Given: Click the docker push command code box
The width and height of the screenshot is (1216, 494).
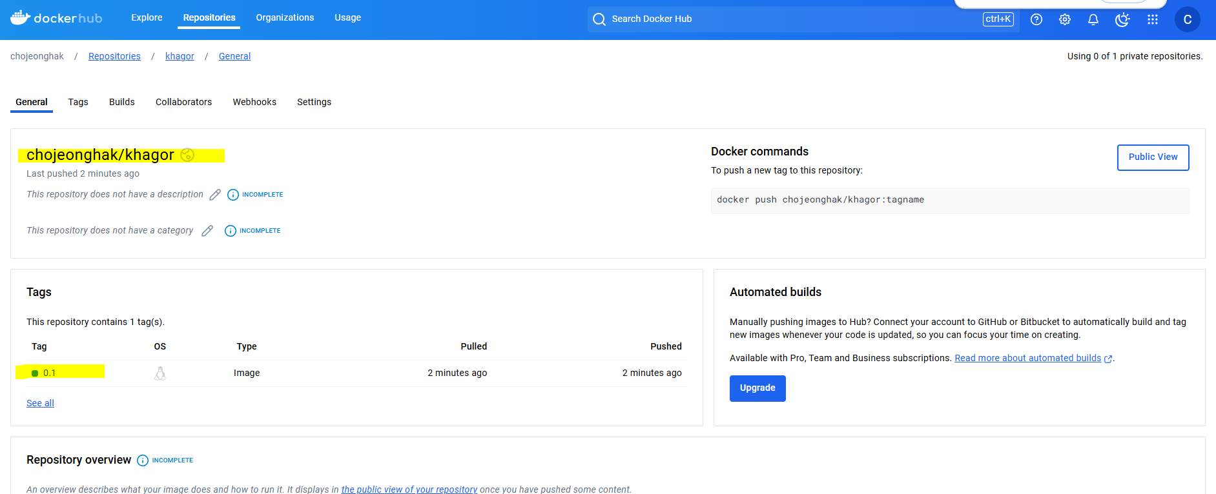Looking at the screenshot, I should [x=950, y=201].
